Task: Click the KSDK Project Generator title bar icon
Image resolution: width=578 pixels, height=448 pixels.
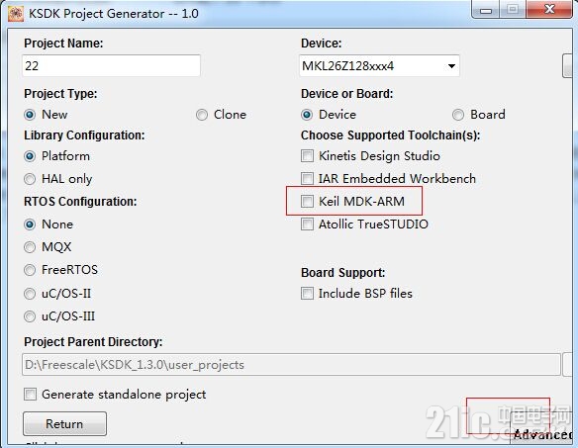Action: coord(16,14)
